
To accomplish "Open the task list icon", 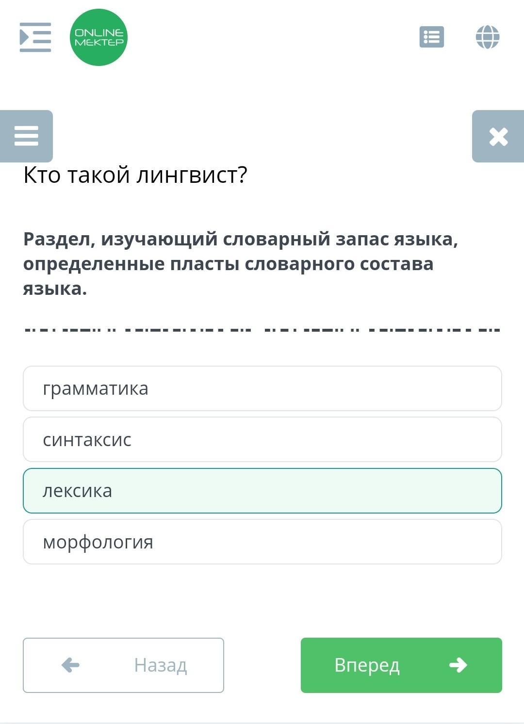I will coord(431,37).
